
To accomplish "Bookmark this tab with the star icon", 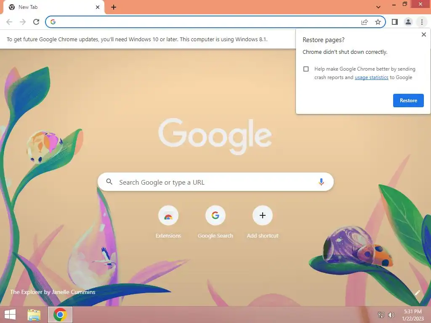I will (x=378, y=22).
